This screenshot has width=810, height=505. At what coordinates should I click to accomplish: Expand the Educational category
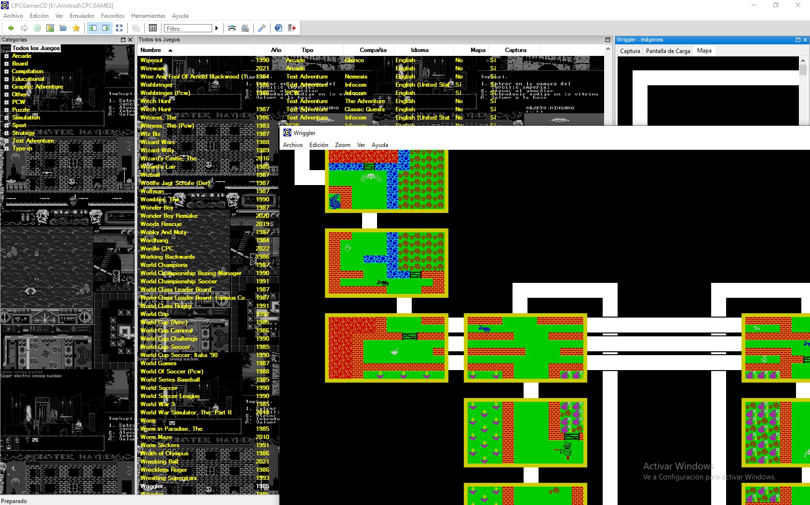click(6, 80)
